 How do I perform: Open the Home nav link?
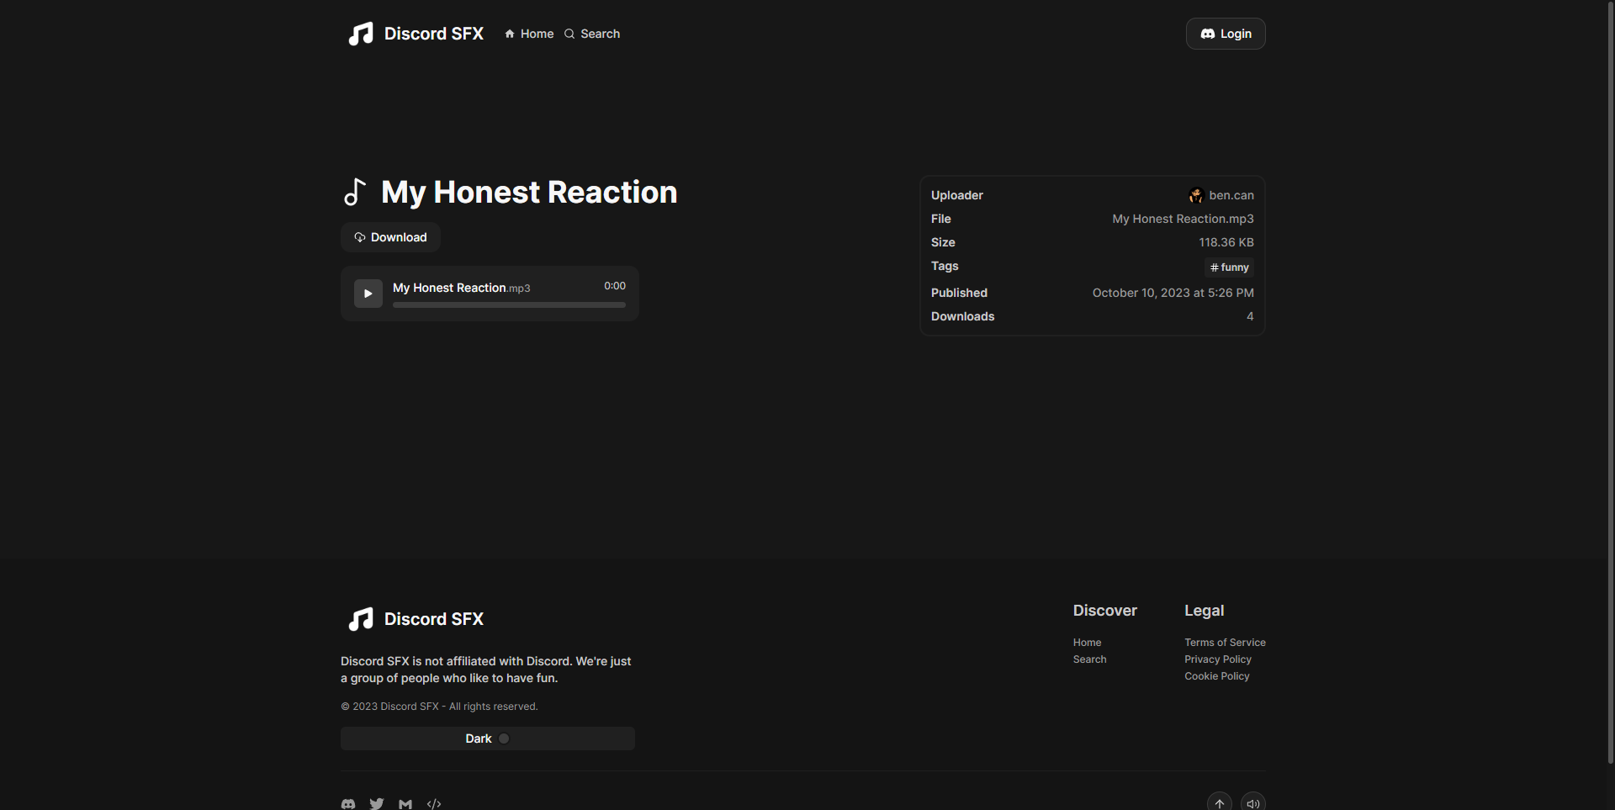(x=529, y=34)
